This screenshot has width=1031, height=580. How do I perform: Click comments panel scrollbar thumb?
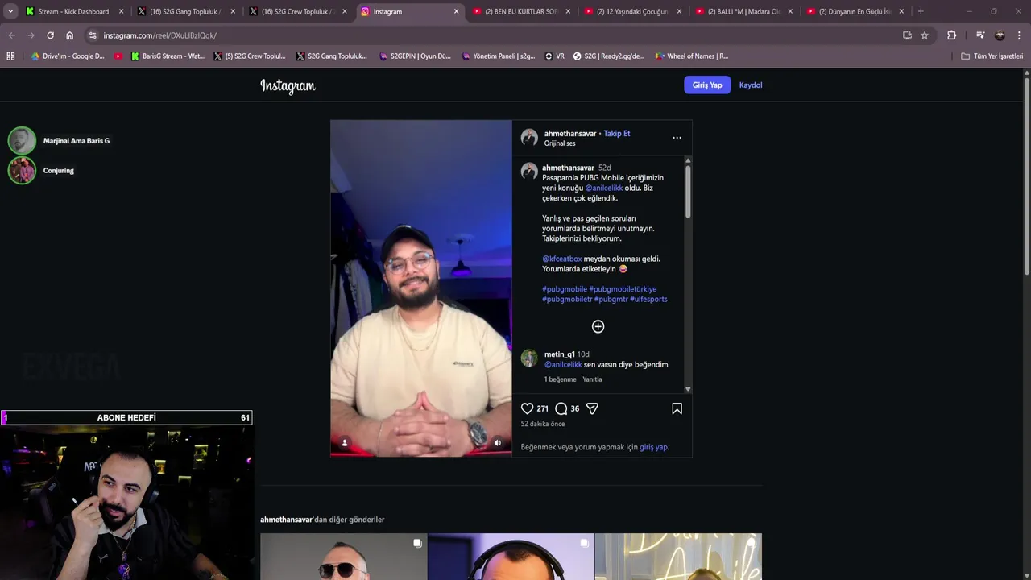click(x=688, y=191)
